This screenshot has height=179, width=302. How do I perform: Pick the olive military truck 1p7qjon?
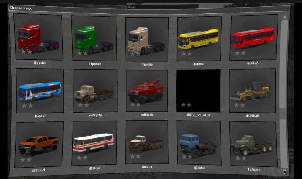(x=252, y=144)
